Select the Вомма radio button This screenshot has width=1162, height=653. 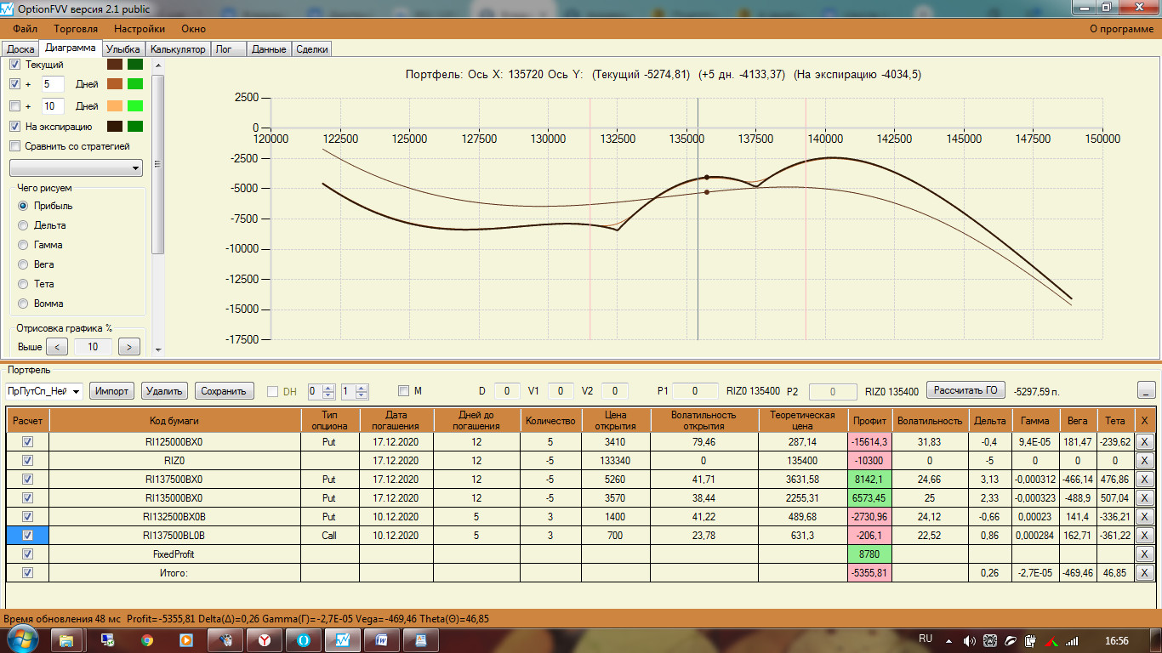(x=23, y=304)
